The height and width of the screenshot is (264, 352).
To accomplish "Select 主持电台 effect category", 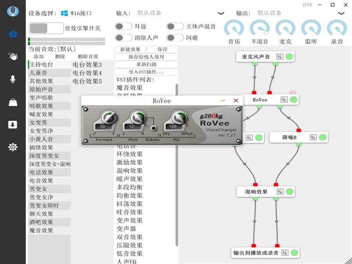I will 49,65.
